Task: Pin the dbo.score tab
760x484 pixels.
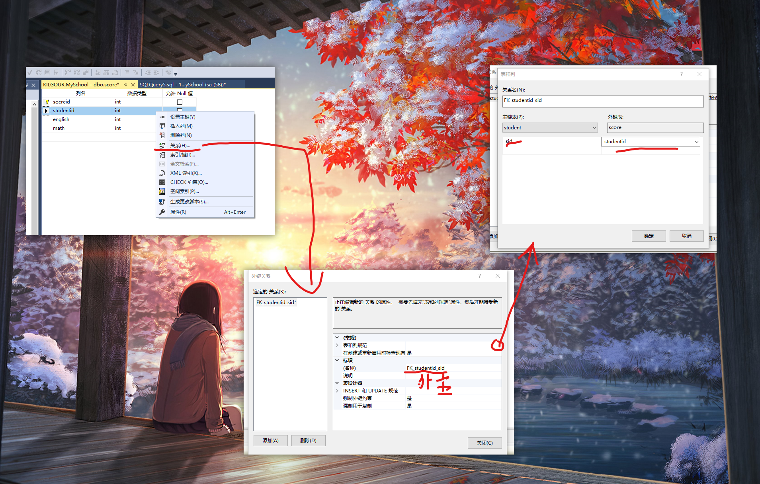Action: 125,84
